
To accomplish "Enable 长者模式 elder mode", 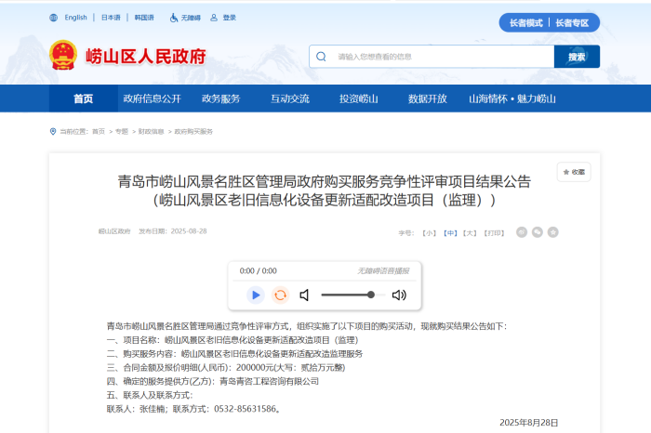I will point(523,22).
